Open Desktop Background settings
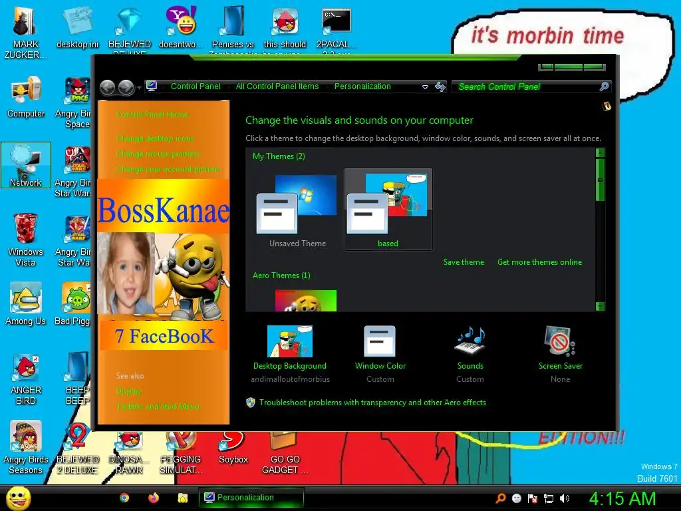 pyautogui.click(x=290, y=354)
